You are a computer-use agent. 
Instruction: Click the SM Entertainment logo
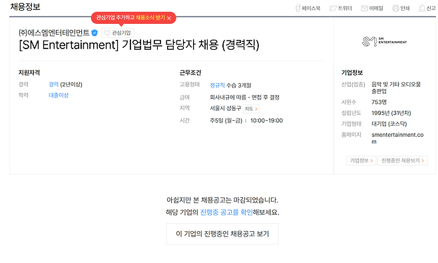384,42
